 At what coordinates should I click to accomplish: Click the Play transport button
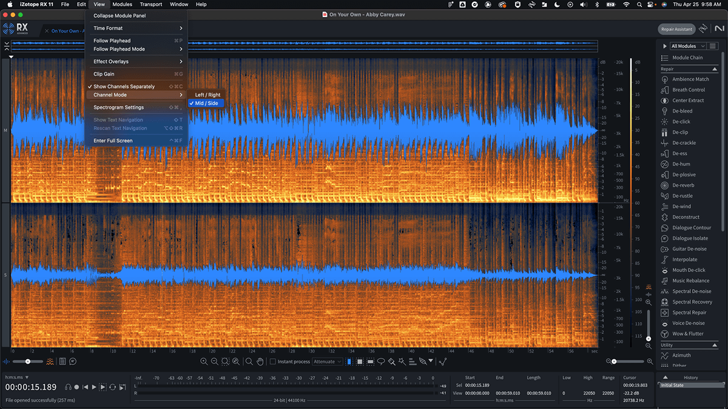tap(94, 387)
